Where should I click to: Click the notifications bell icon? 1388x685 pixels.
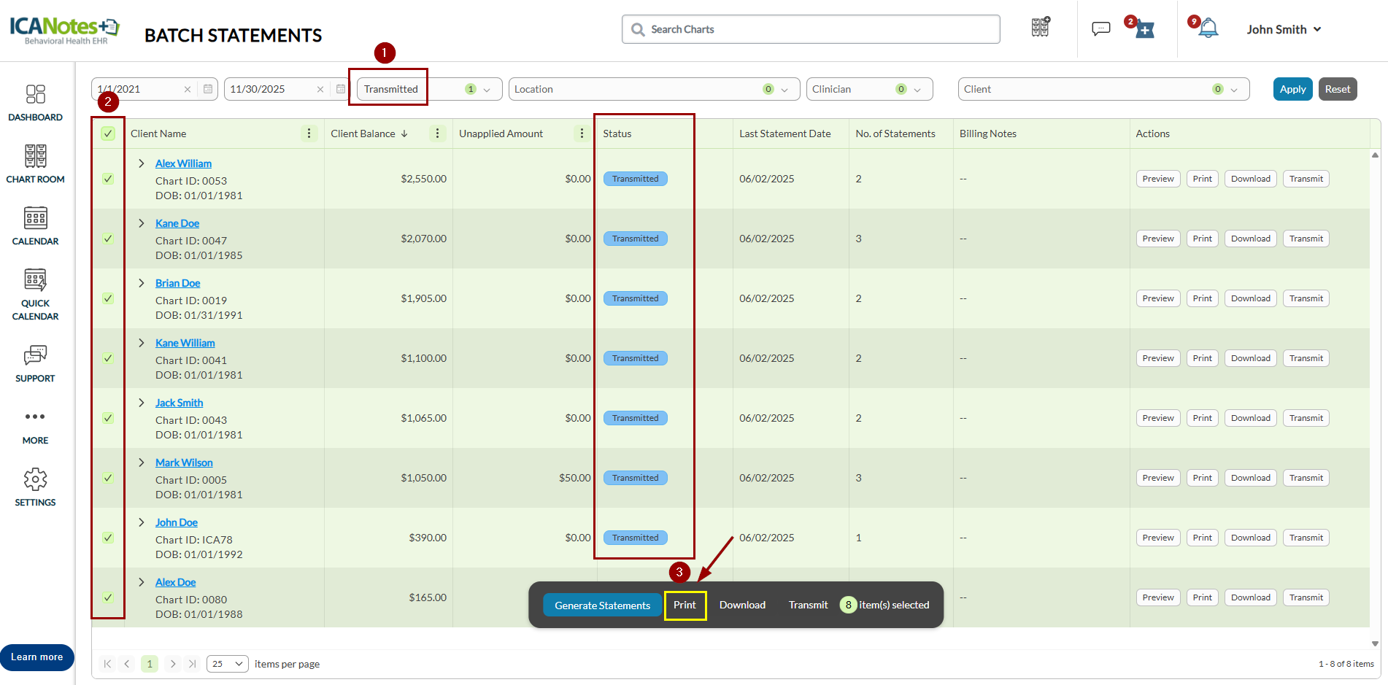point(1208,29)
